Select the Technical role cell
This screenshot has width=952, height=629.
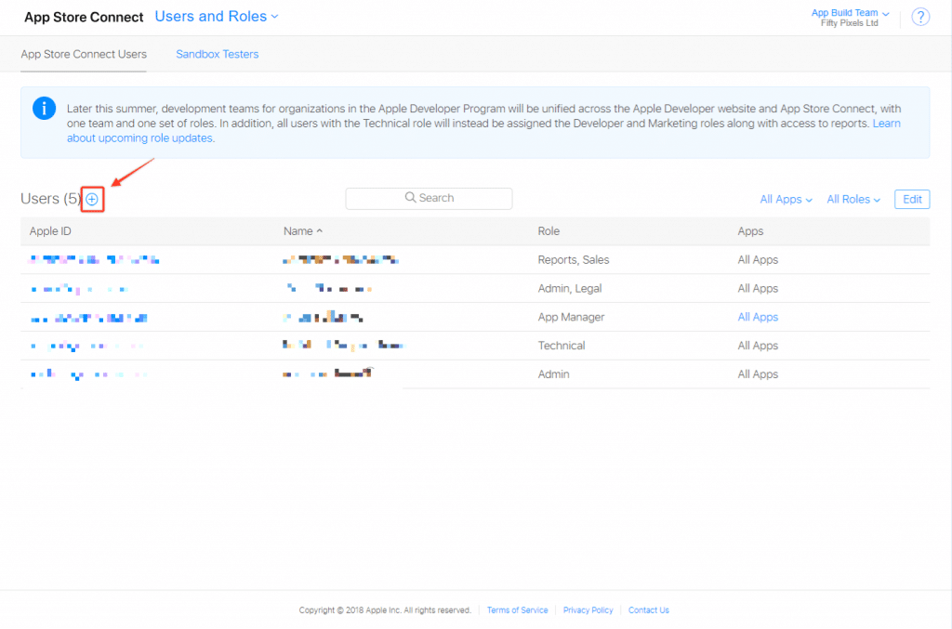point(562,346)
